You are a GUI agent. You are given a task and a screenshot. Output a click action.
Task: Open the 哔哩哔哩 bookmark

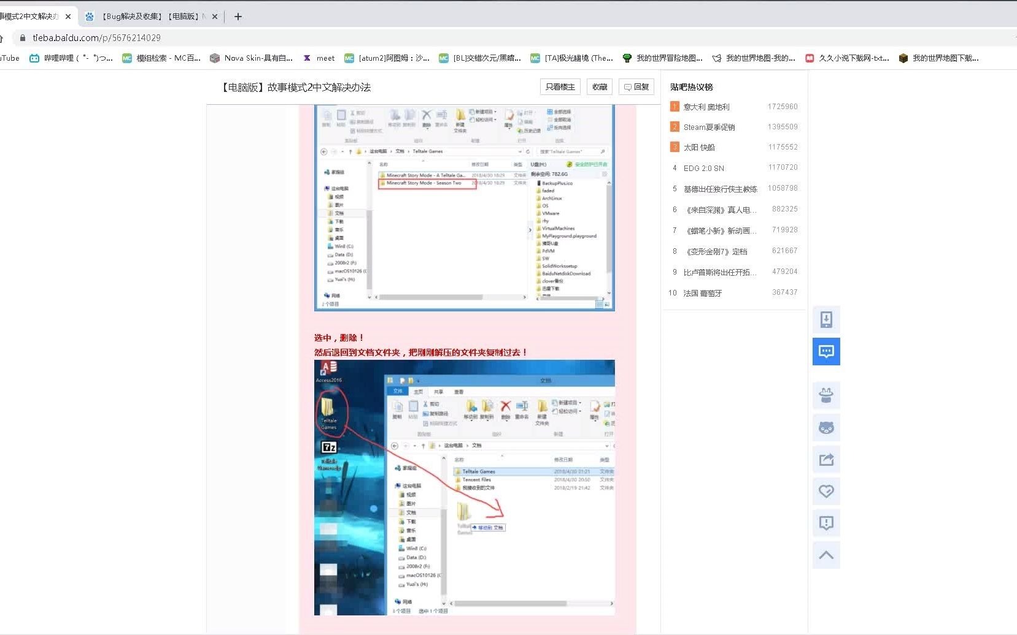coord(71,58)
